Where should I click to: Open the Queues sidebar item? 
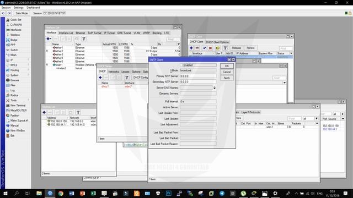[14, 80]
